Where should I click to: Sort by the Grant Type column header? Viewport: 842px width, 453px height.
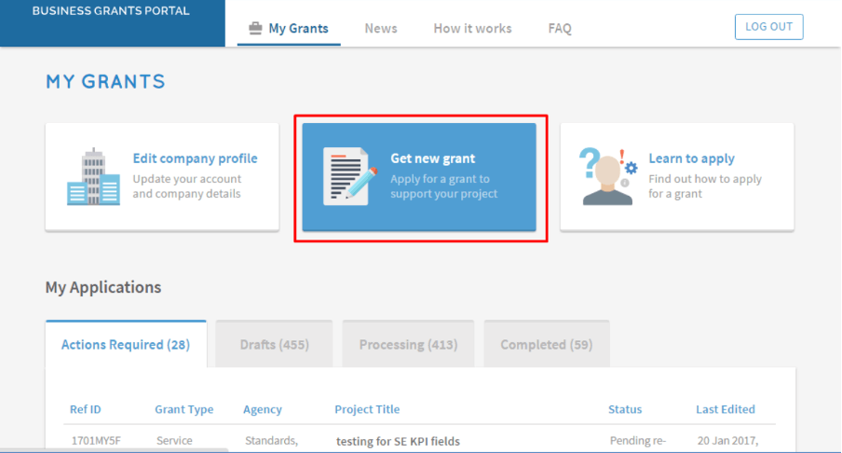pos(184,409)
